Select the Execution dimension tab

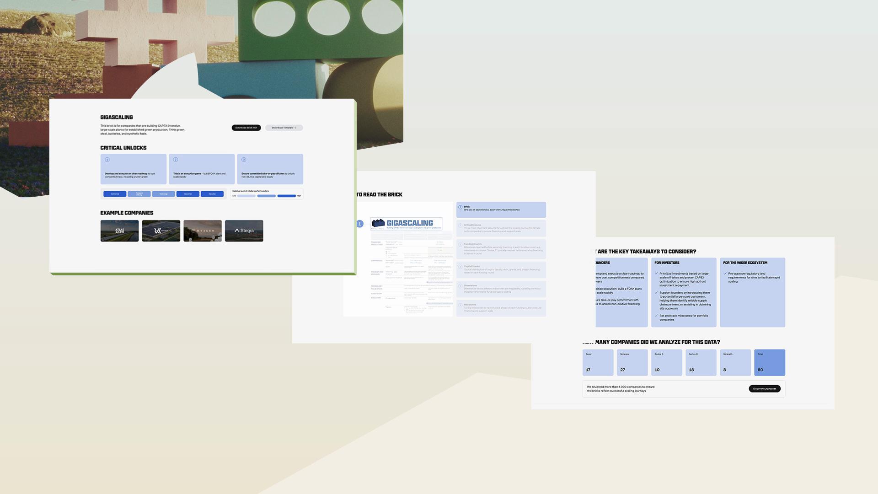pos(212,194)
